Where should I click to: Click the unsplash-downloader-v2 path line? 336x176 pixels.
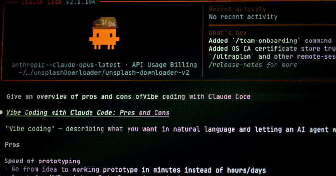point(104,73)
